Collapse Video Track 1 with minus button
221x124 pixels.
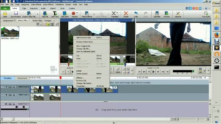[x=2, y=95]
